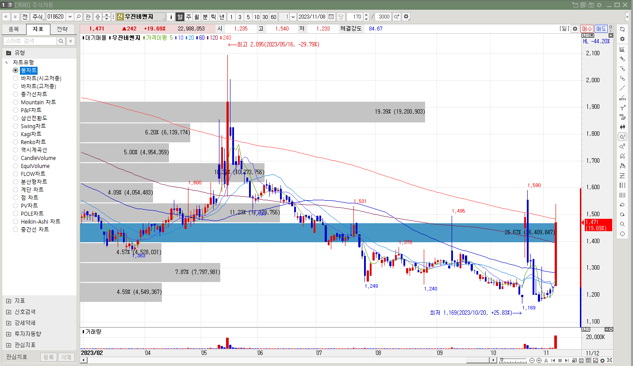The height and width of the screenshot is (366, 633).
Task: Select the 분 minute period tab
Action: [x=205, y=17]
